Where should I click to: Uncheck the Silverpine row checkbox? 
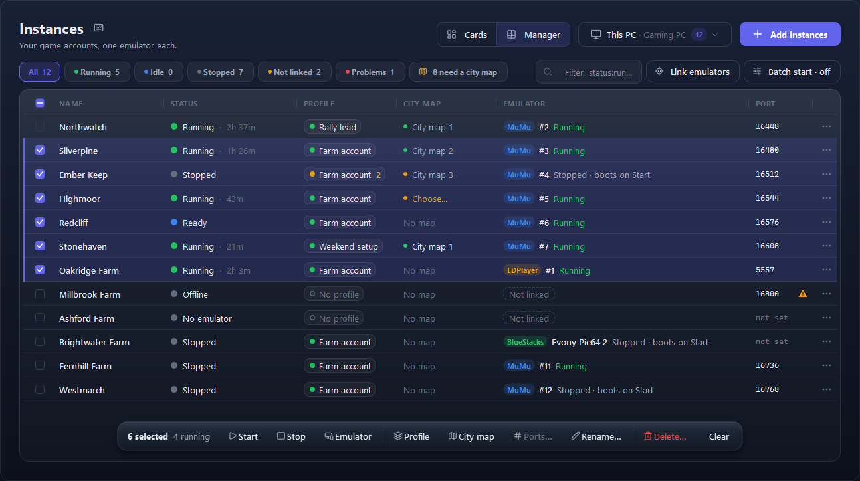[x=40, y=150]
